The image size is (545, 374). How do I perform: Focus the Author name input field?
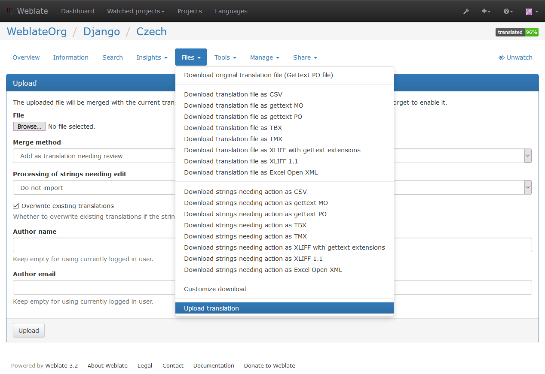(272, 245)
